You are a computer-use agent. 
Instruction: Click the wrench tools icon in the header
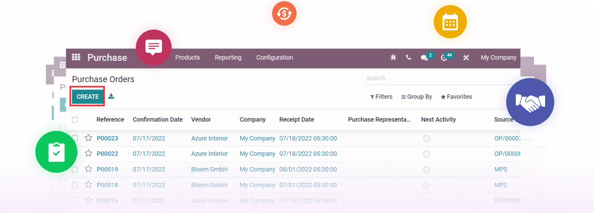[x=466, y=58]
